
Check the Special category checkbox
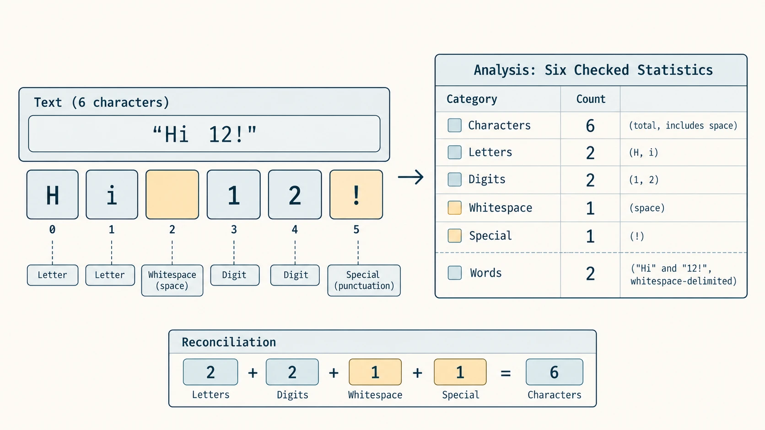(454, 236)
